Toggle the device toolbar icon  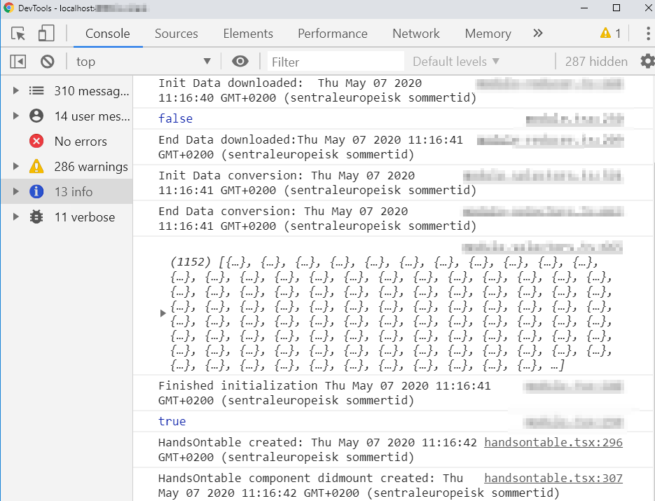click(x=46, y=34)
